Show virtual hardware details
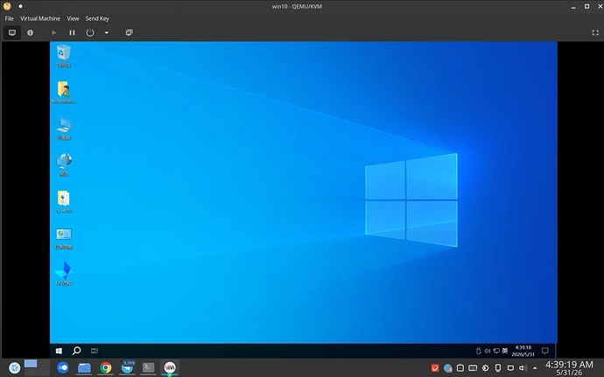Image resolution: width=604 pixels, height=377 pixels. (x=30, y=32)
